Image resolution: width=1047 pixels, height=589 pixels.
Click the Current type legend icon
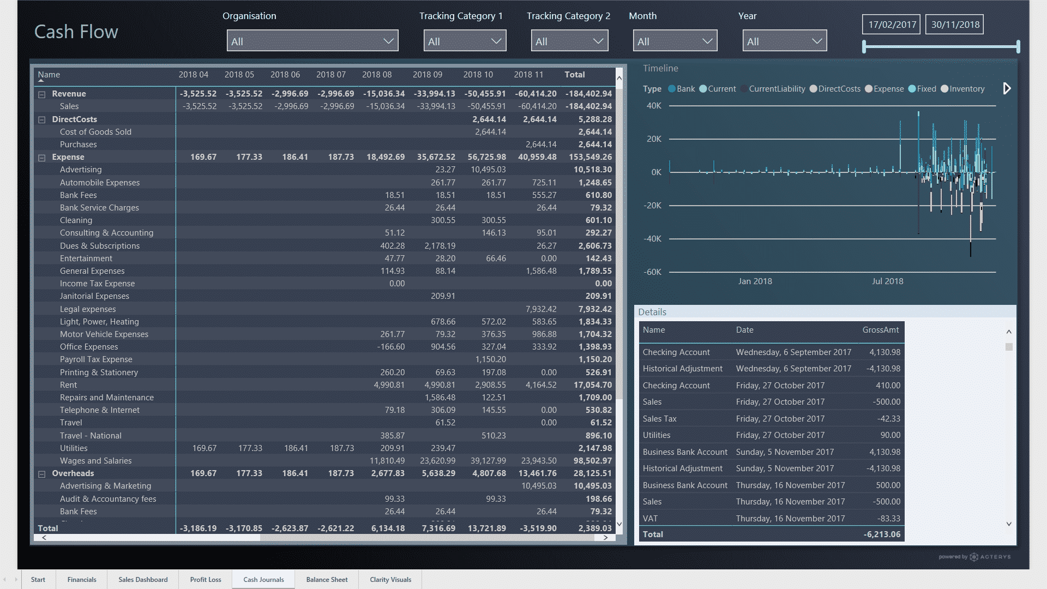coord(703,88)
